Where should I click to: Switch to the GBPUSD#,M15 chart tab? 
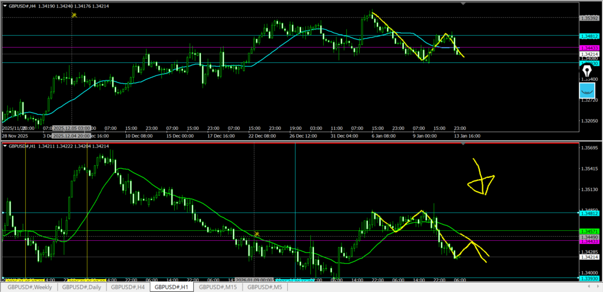tap(219, 287)
